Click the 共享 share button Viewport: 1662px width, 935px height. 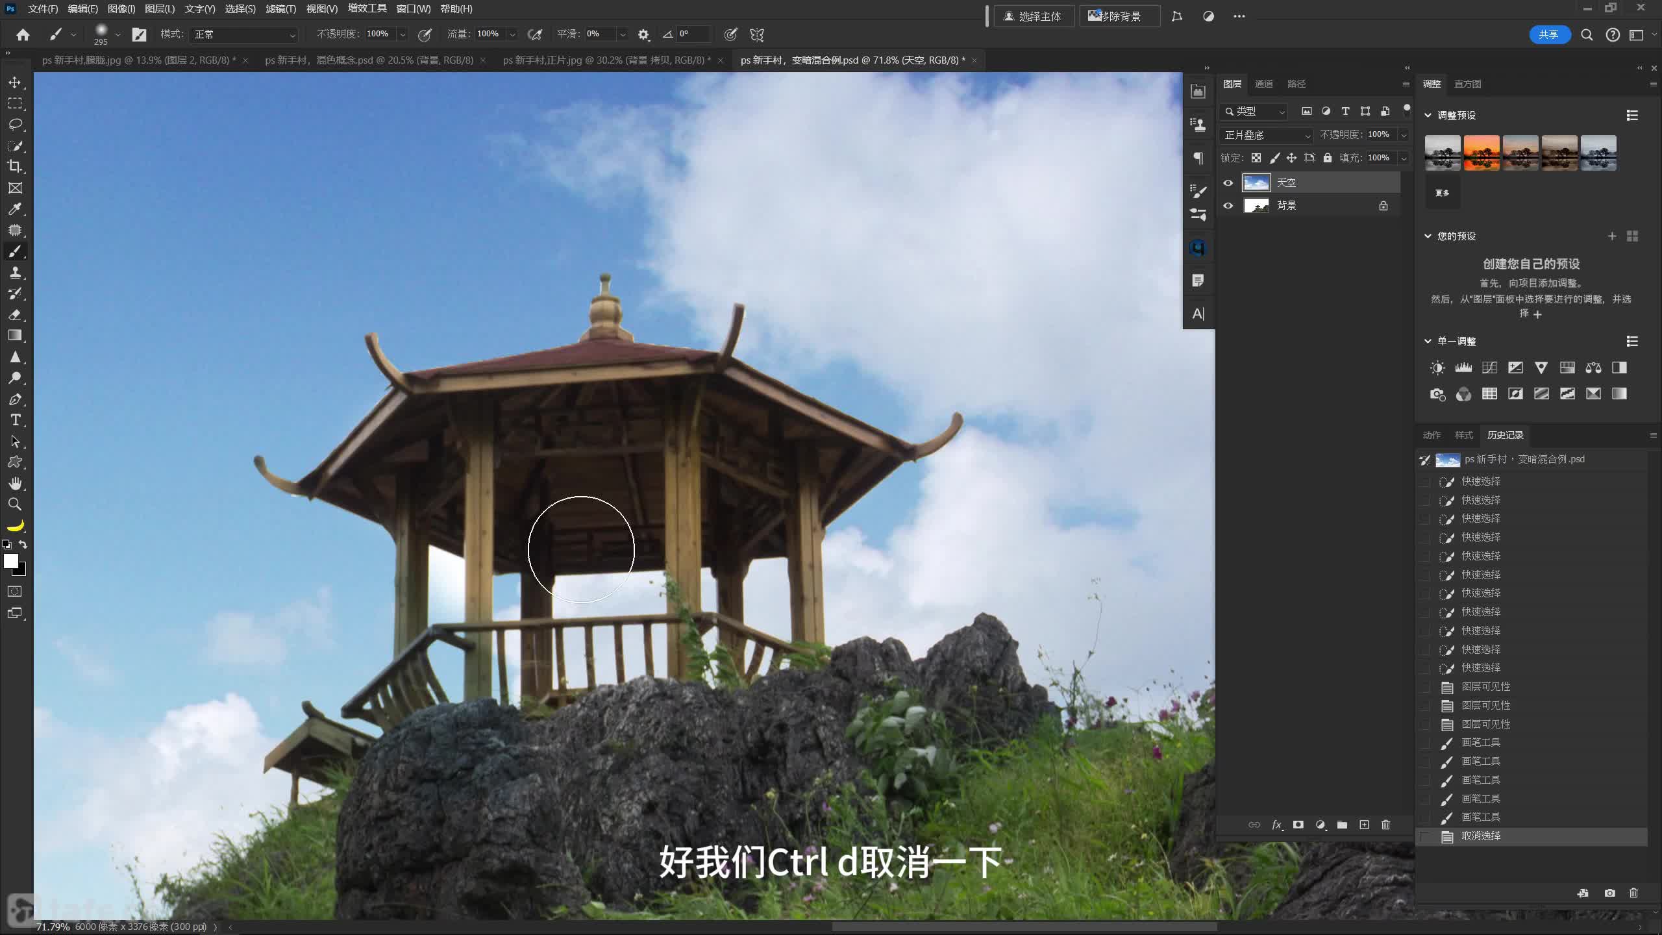pos(1548,34)
